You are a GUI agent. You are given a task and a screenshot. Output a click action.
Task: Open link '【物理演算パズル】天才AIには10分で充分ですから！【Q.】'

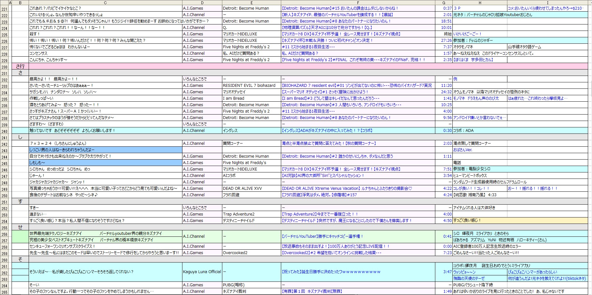pos(327,28)
